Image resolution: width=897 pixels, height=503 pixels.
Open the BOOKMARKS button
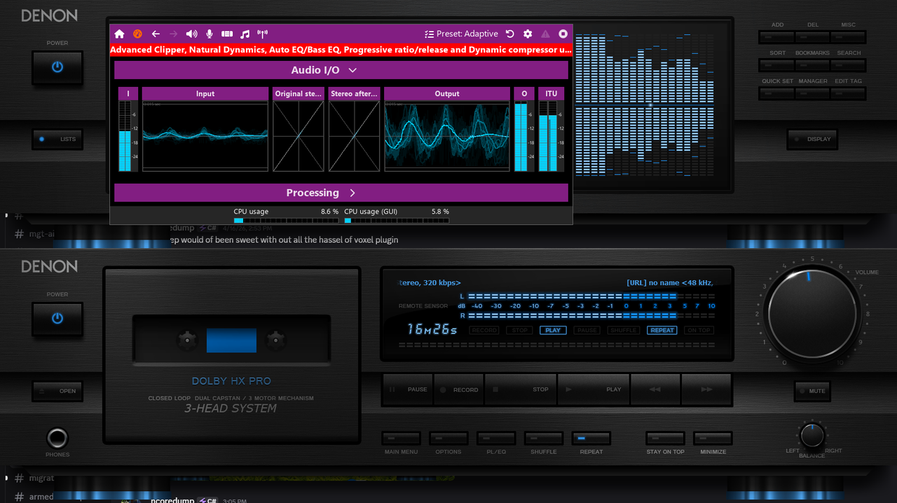pyautogui.click(x=812, y=65)
